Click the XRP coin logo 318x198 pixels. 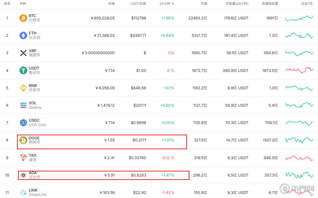tap(23, 53)
